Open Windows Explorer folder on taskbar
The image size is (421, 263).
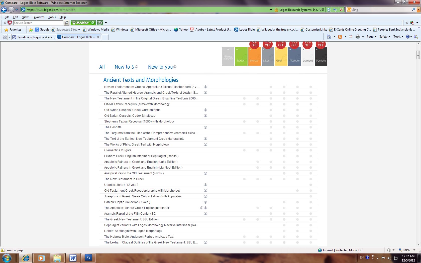tap(57, 258)
